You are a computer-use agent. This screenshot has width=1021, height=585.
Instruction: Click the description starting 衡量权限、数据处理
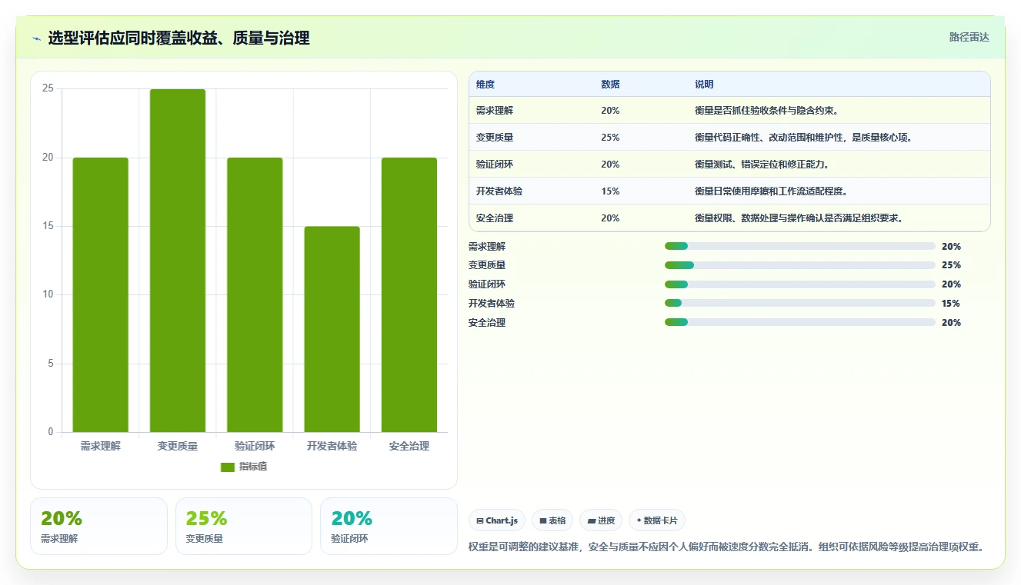[x=800, y=218]
